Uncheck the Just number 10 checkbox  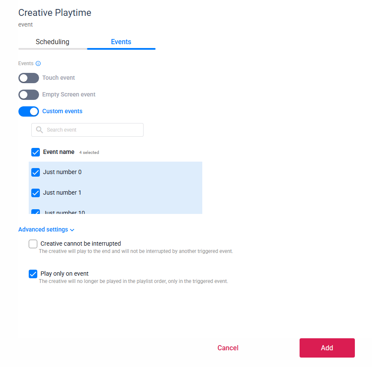coord(36,212)
